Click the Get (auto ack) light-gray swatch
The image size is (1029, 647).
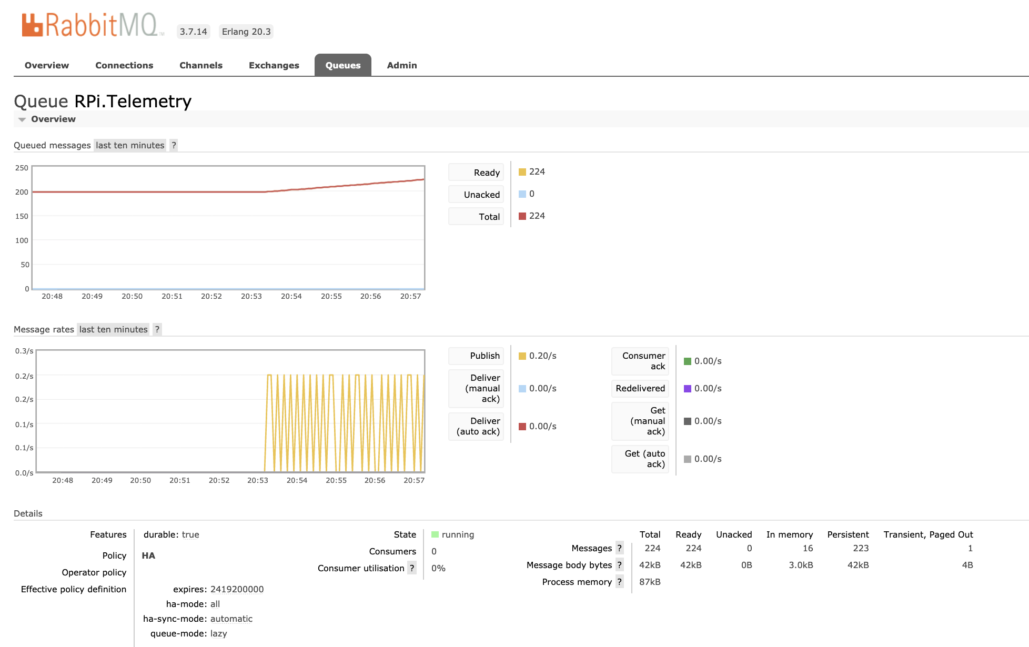[688, 459]
